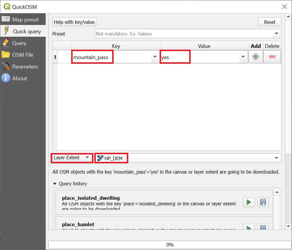Switch to the Quick query tab
292x250 pixels.
click(x=23, y=31)
